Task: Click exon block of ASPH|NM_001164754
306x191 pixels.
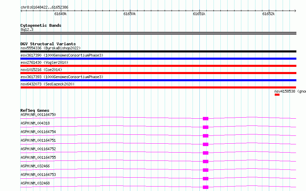Action: [206, 136]
